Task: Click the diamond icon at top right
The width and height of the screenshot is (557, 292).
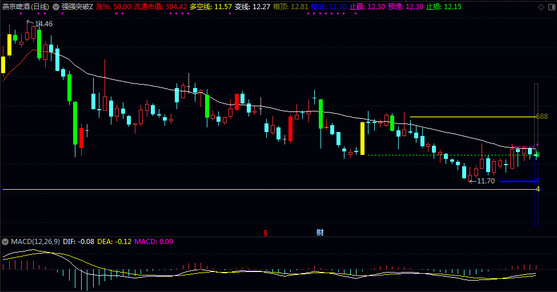Action: (x=542, y=7)
